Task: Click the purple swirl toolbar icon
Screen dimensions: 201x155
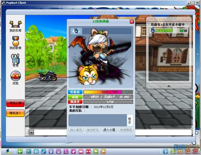Action: (x=51, y=152)
